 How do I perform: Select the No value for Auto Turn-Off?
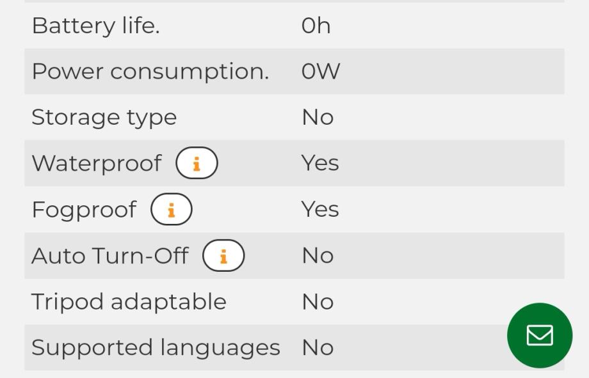click(318, 256)
